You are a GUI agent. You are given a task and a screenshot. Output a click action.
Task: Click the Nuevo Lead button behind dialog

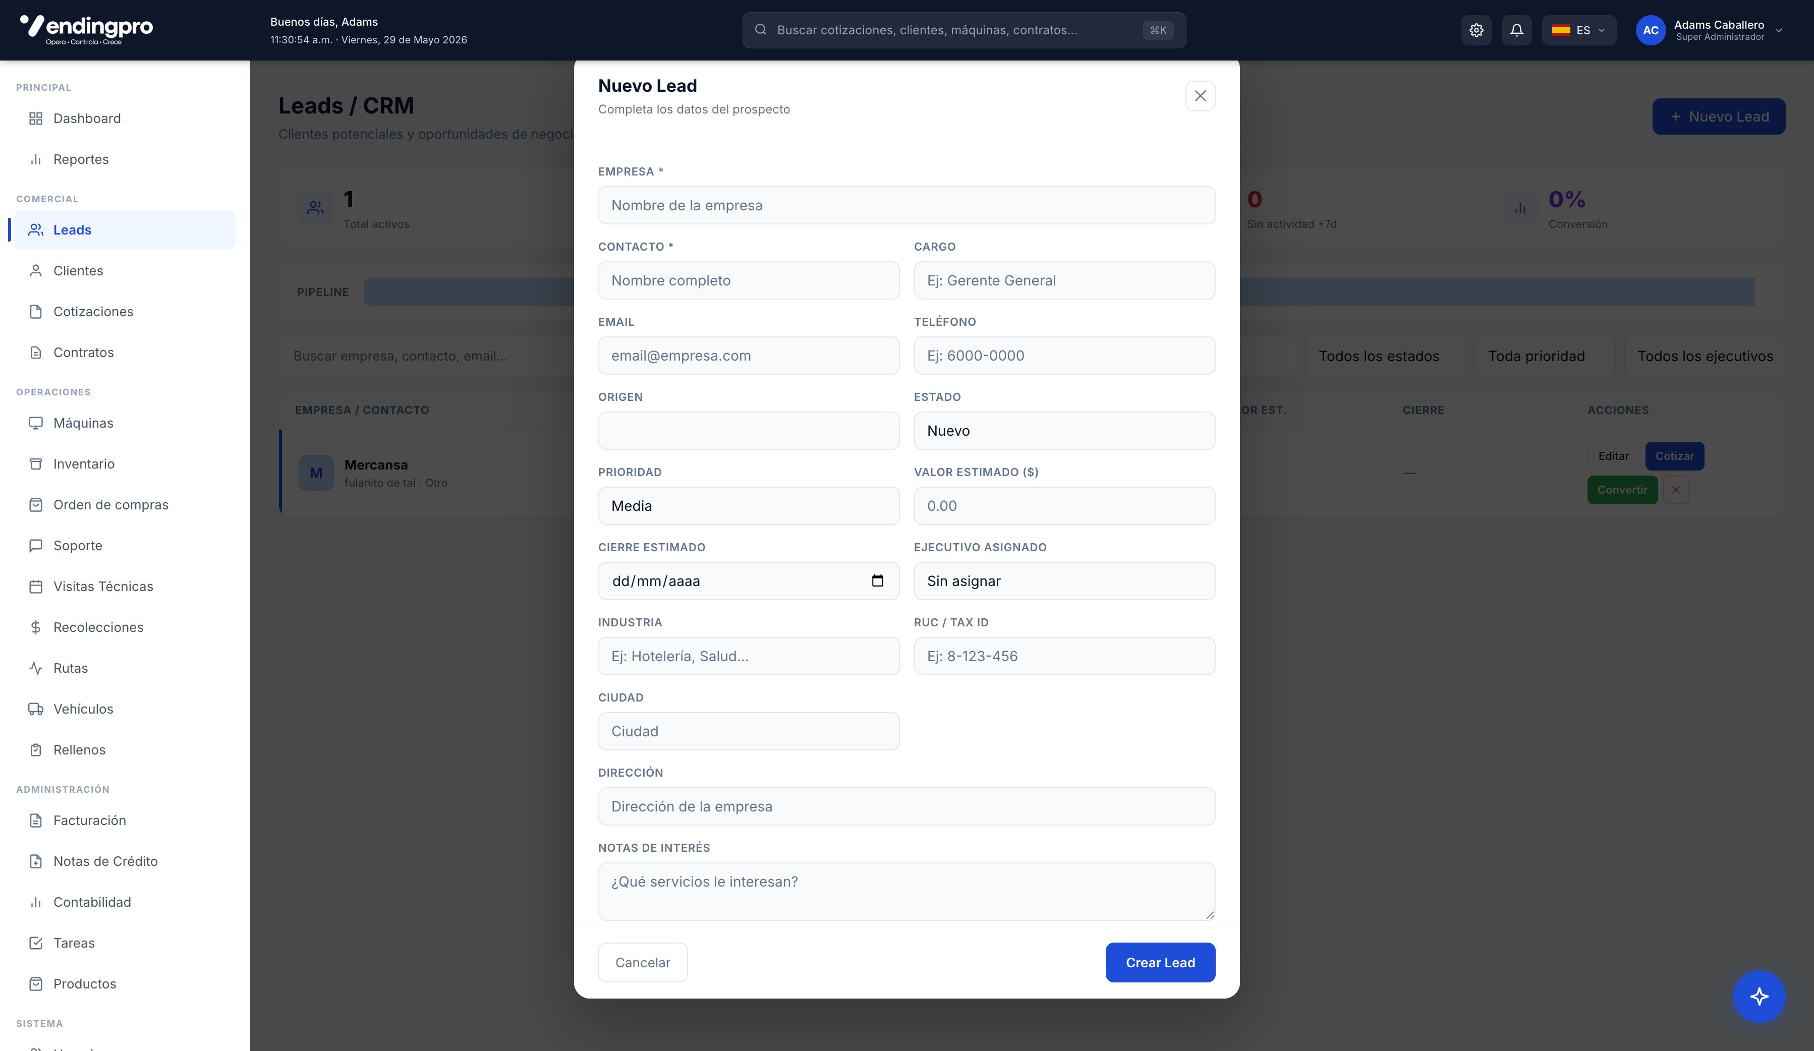click(x=1718, y=116)
